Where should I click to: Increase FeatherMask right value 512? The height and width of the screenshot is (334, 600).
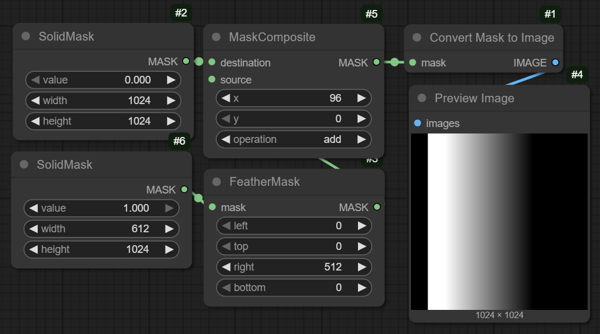(362, 267)
